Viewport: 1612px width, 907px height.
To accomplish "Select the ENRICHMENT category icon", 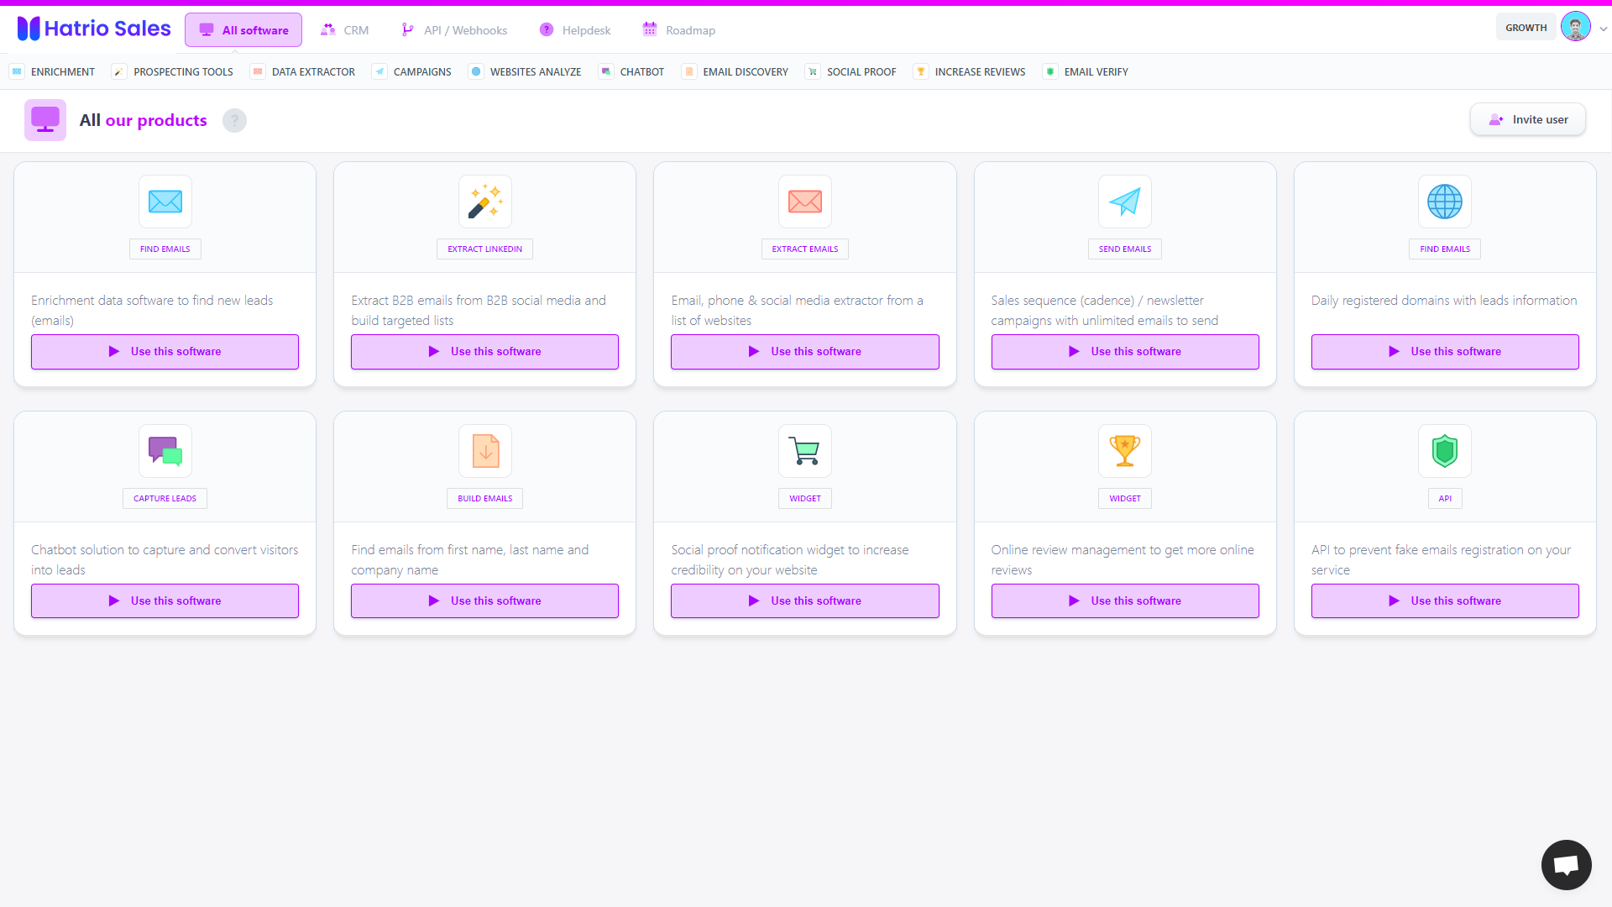I will click(17, 71).
